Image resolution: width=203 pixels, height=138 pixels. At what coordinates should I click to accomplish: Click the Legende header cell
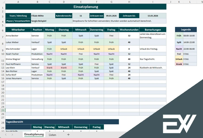pyautogui.click(x=186, y=30)
